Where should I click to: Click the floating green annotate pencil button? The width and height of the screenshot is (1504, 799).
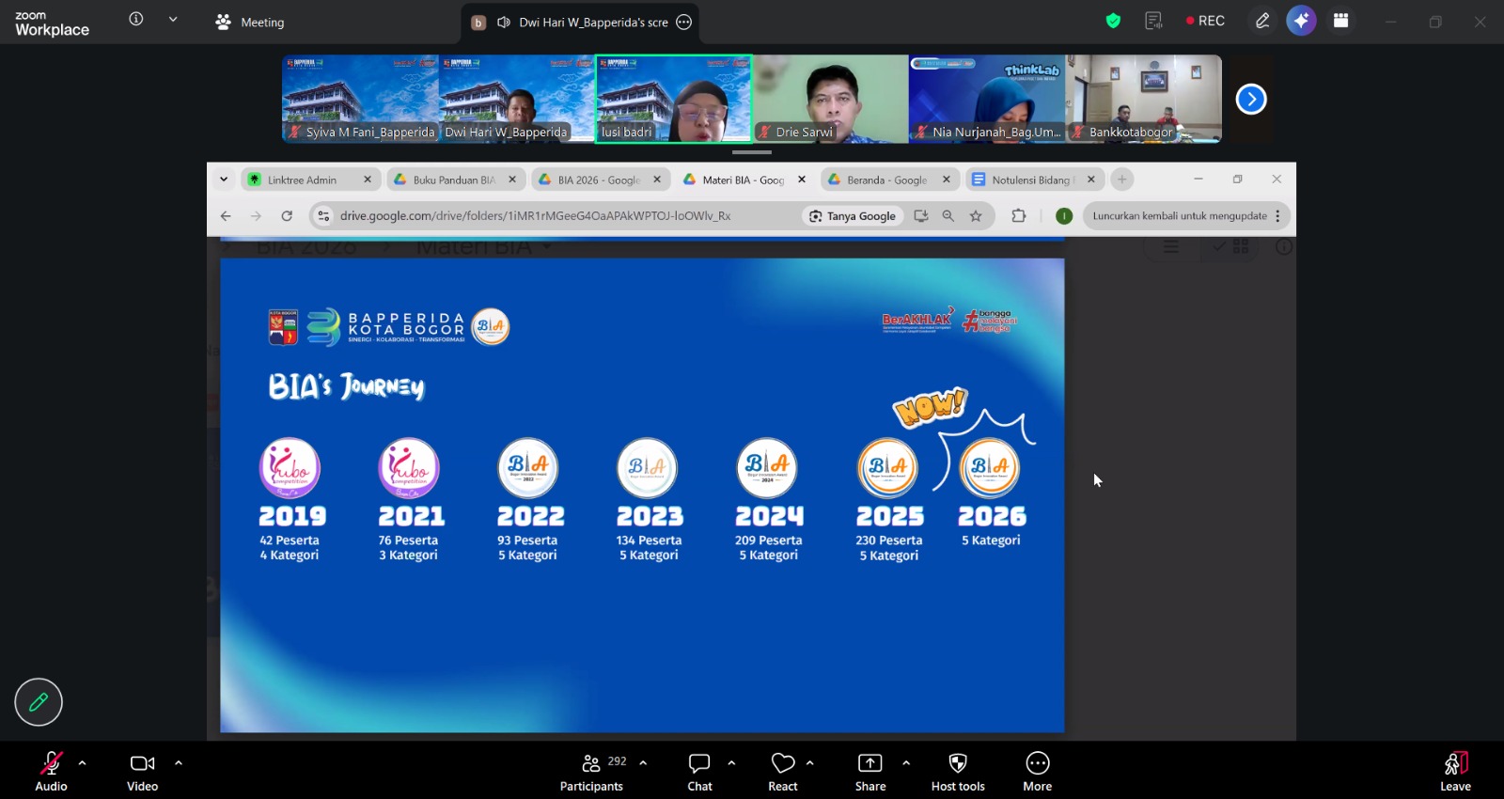tap(39, 702)
